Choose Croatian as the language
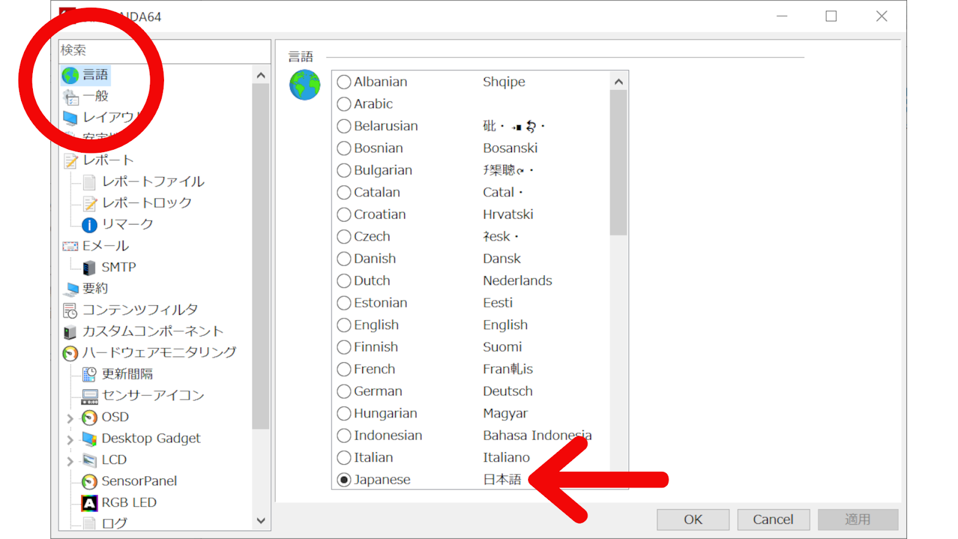The height and width of the screenshot is (539, 958). point(344,215)
